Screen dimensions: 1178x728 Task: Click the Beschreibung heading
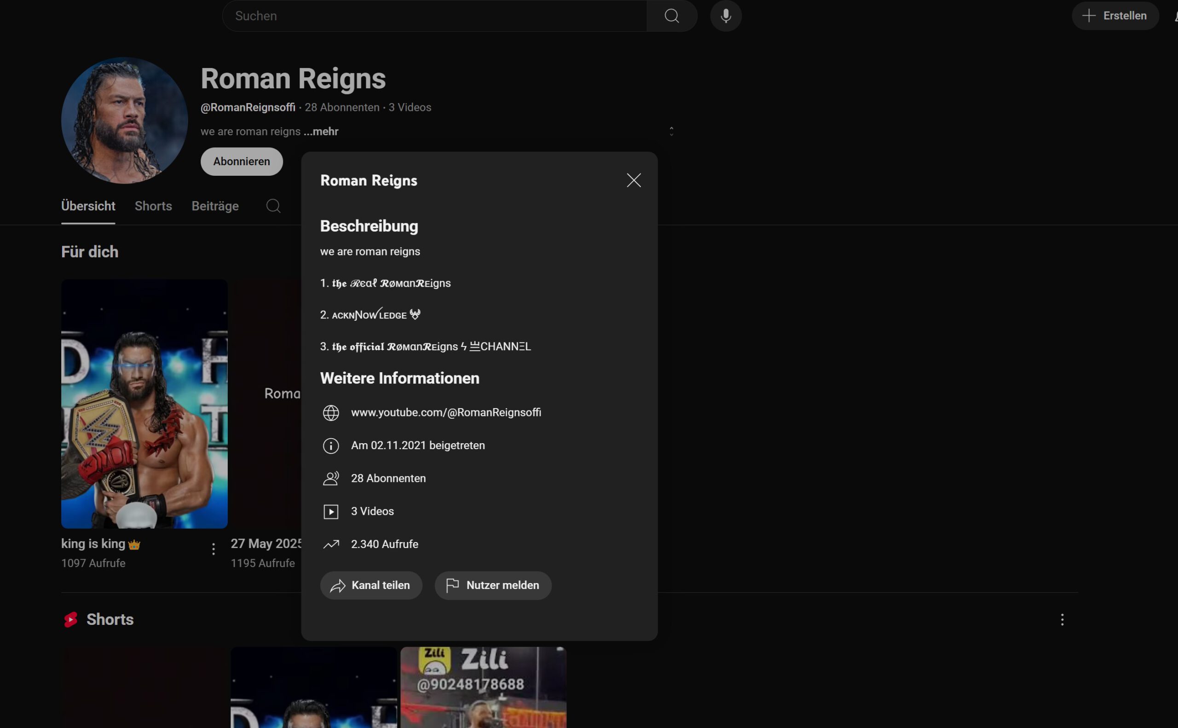pyautogui.click(x=369, y=226)
